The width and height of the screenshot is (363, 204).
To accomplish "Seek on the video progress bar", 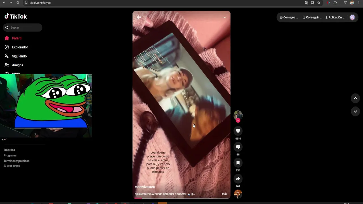I will coord(181,198).
